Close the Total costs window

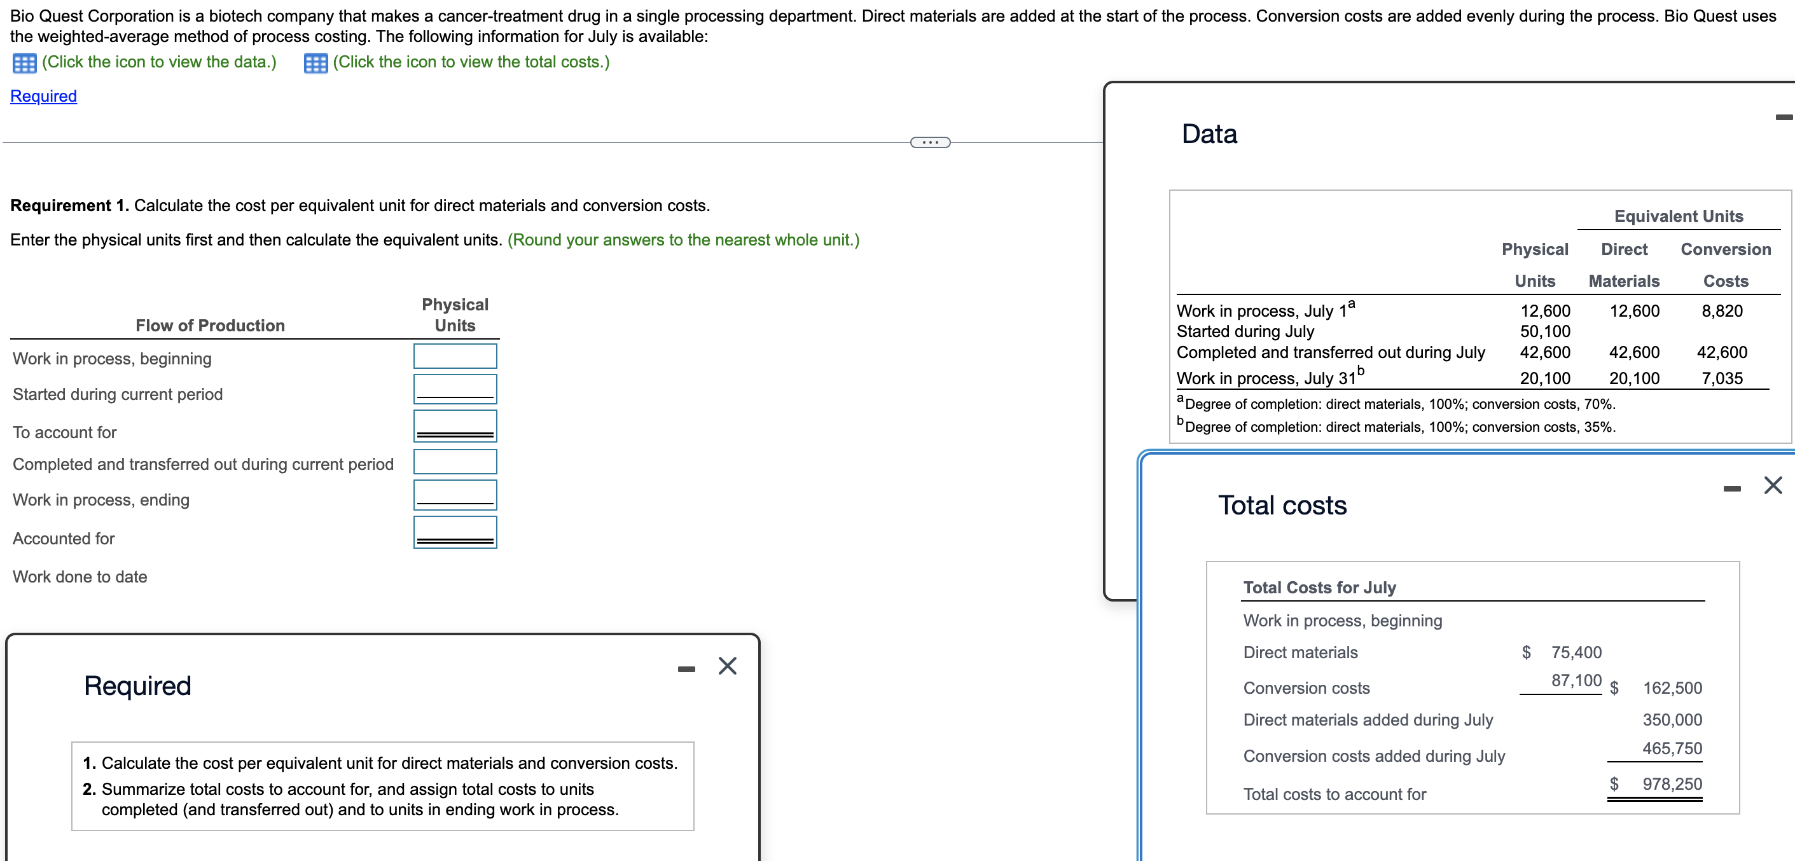point(1773,486)
